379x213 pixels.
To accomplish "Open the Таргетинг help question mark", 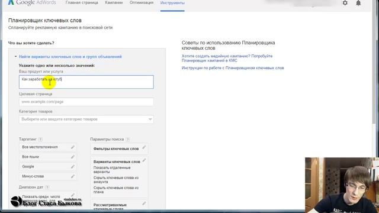I will [40, 140].
